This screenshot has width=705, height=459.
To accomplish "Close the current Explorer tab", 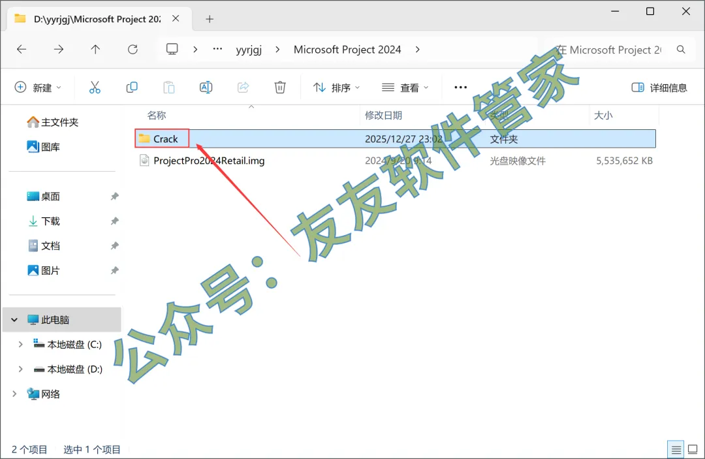I will [x=176, y=18].
